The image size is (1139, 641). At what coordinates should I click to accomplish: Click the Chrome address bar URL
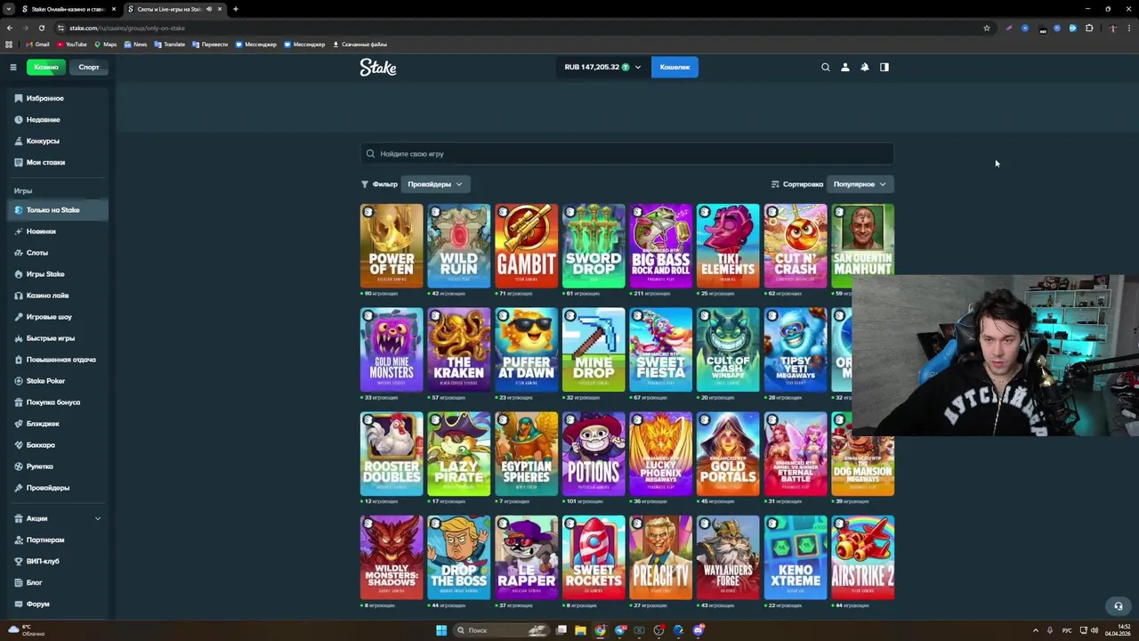(127, 28)
